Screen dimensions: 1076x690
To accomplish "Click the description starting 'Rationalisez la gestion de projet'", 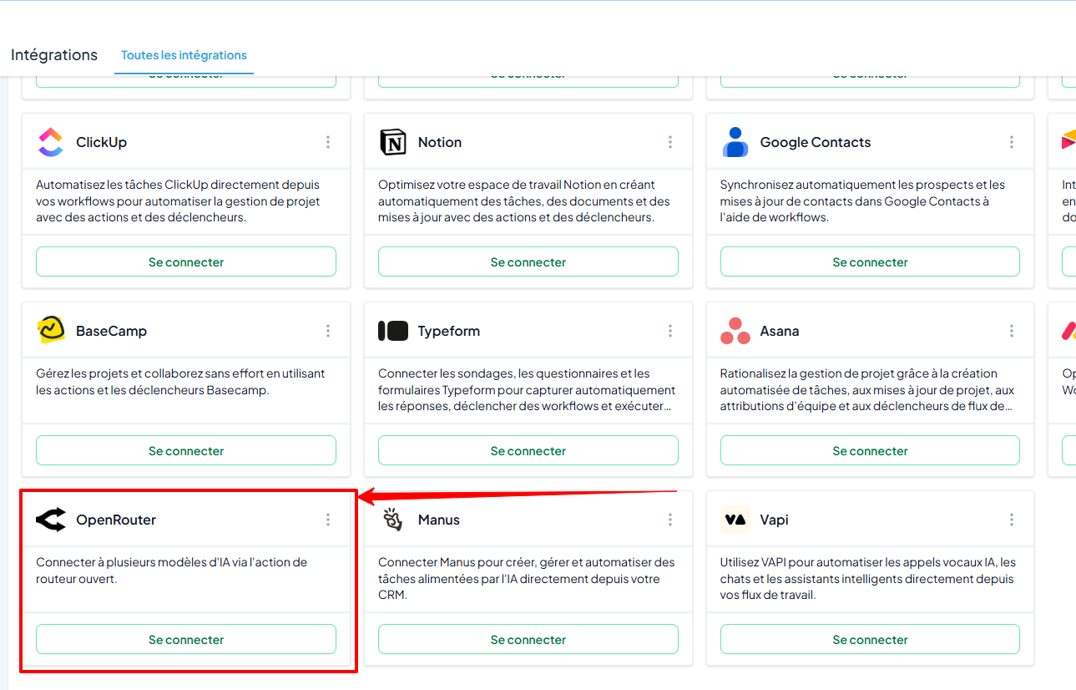I will tap(867, 389).
